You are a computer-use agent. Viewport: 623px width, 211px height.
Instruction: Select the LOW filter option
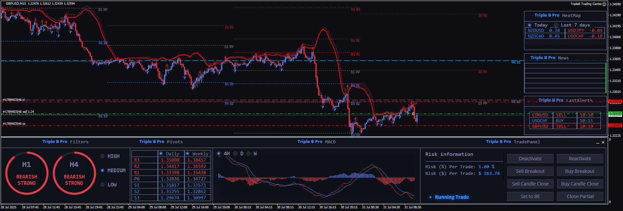click(x=103, y=185)
